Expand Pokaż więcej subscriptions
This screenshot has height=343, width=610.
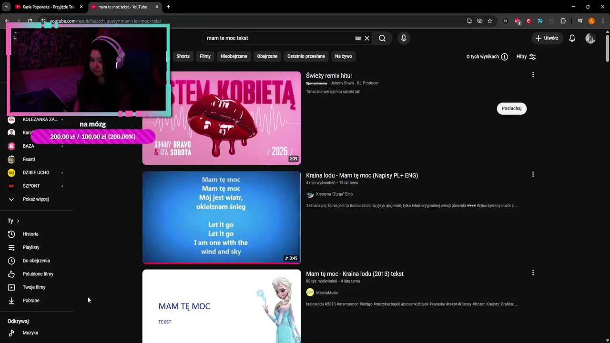[x=36, y=199]
